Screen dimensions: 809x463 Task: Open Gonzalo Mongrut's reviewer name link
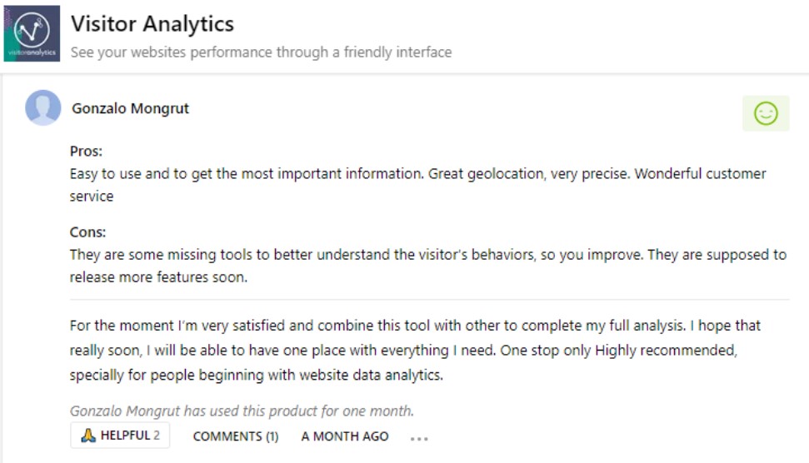coord(130,108)
